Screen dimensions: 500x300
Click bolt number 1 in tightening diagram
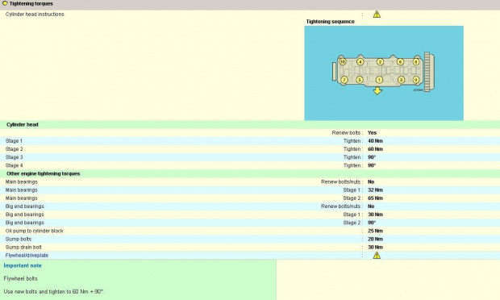click(x=379, y=80)
